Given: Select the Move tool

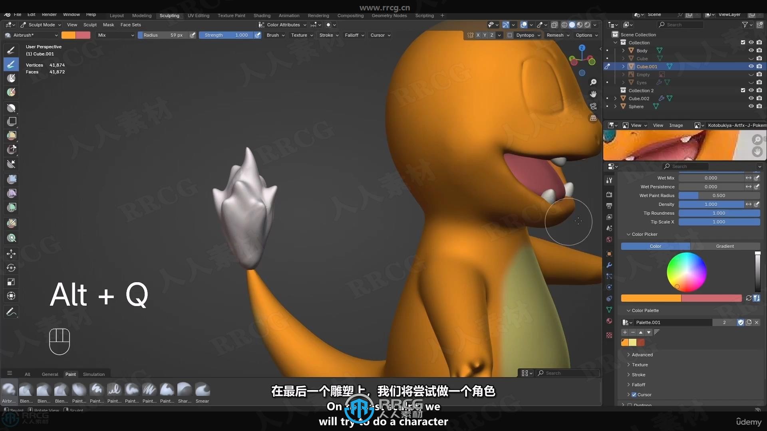Looking at the screenshot, I should tap(11, 253).
